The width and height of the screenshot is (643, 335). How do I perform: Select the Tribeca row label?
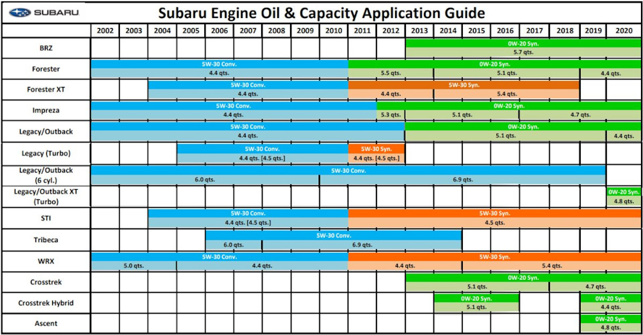(x=46, y=239)
